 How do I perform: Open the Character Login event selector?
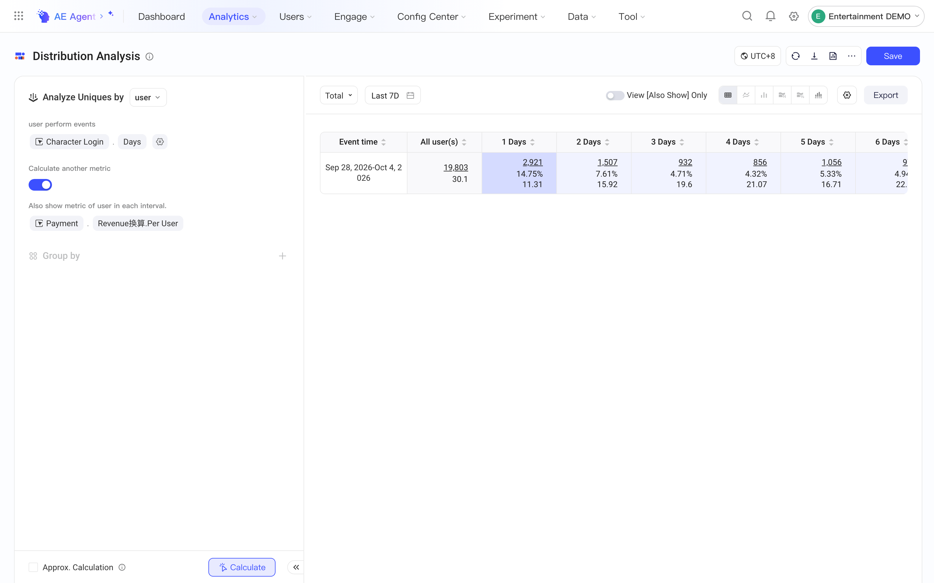[x=69, y=142]
